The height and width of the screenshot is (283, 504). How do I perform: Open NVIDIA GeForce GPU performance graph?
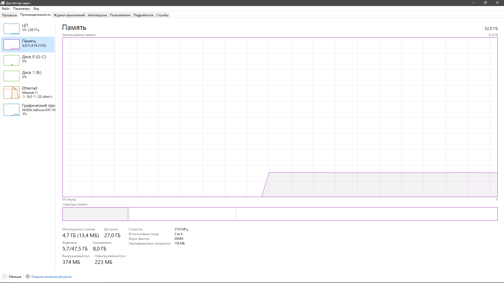(12, 110)
